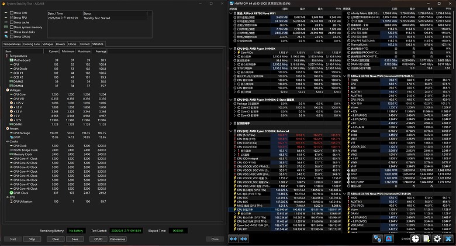Click the Voltages group orange icon
Image resolution: width=456 pixels, height=246 pixels.
click(8, 90)
